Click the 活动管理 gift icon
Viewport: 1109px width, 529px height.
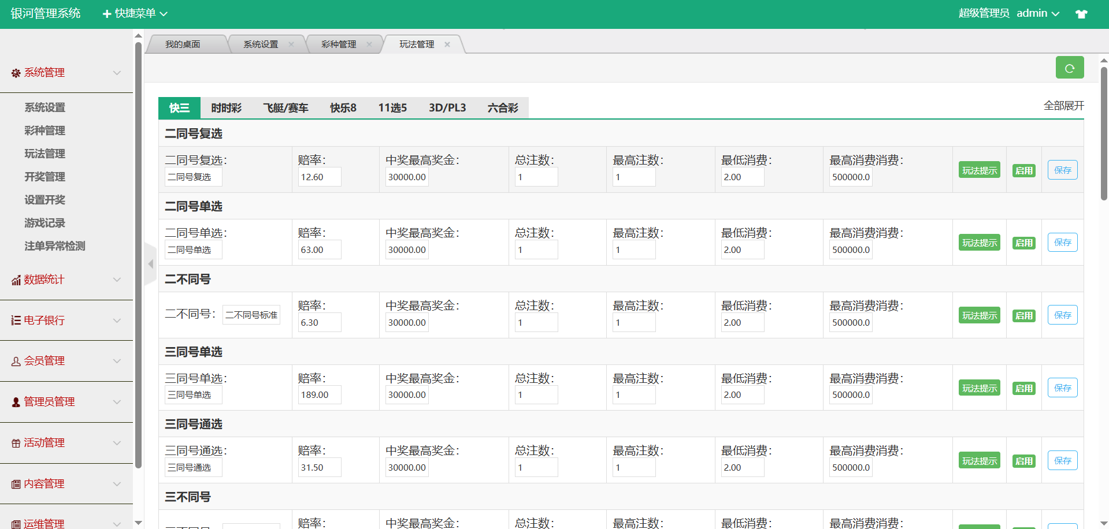[x=16, y=443]
